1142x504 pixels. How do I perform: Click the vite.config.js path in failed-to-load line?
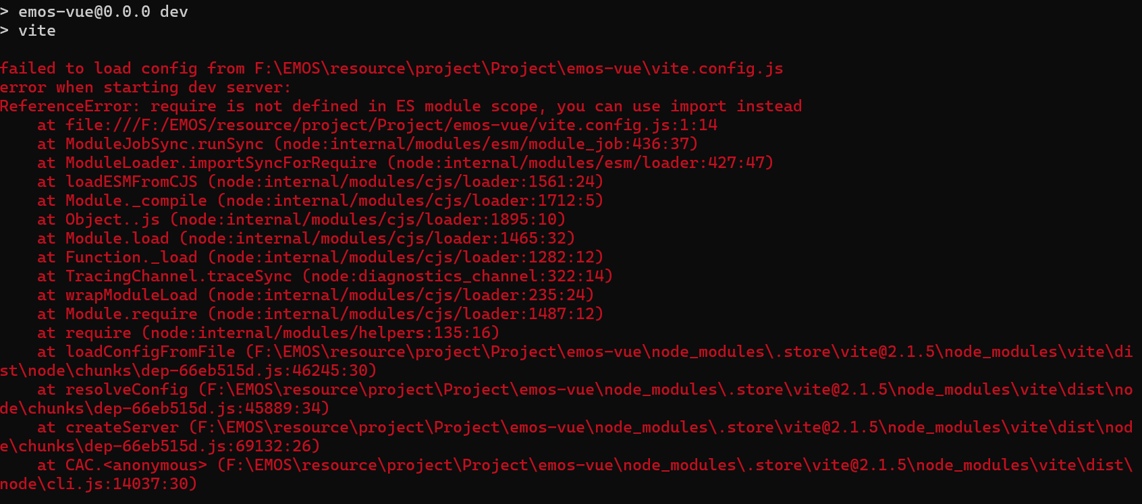518,68
